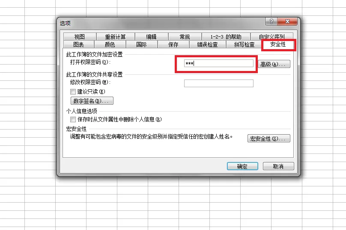Select the 安全性 tab

pyautogui.click(x=278, y=44)
